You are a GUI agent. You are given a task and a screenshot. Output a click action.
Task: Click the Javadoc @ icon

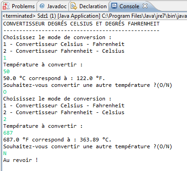[42, 6]
